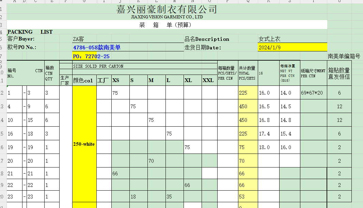This screenshot has width=363, height=208.
Task: Click the net weight cell showing 15.4
Action: 289,134
